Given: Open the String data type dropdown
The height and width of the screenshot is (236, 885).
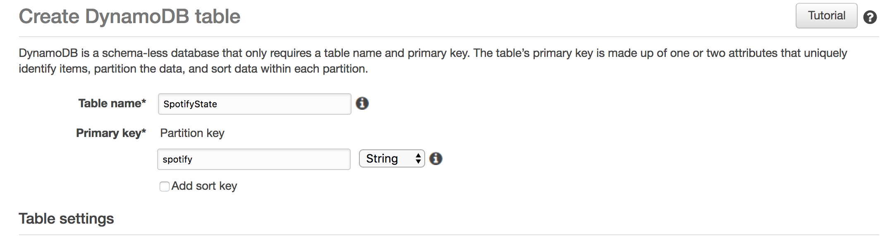Looking at the screenshot, I should click(392, 158).
